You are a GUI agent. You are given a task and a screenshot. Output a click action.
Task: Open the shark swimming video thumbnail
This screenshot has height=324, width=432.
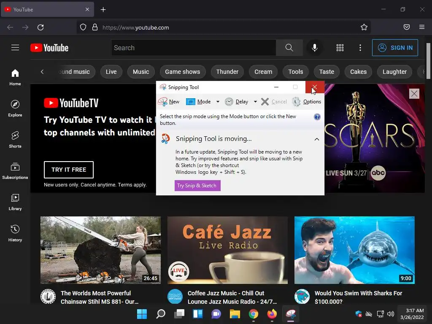click(354, 250)
